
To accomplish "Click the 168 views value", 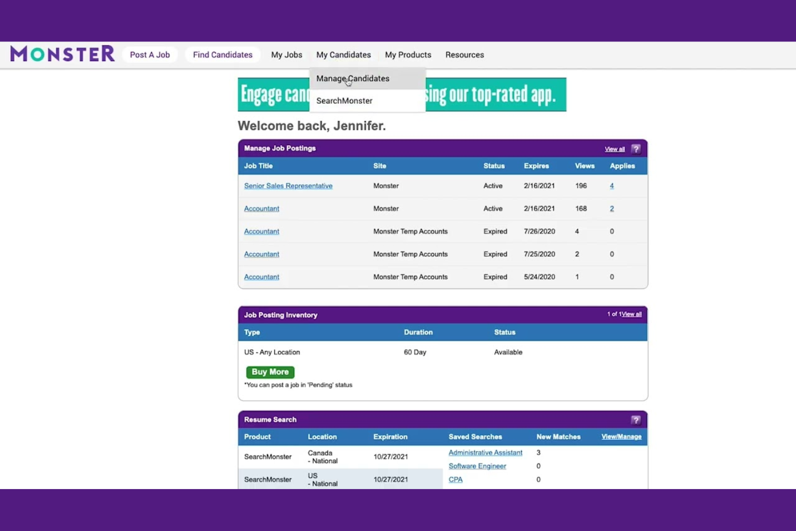I will point(581,209).
